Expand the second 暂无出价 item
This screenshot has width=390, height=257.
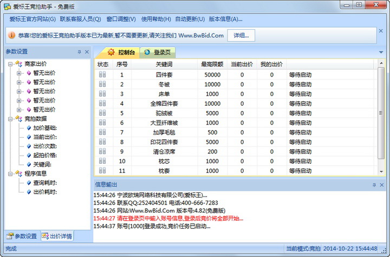(x=19, y=82)
